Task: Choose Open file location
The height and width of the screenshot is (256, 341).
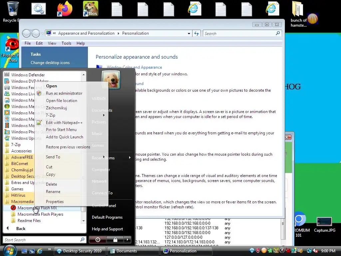Action: pos(62,101)
